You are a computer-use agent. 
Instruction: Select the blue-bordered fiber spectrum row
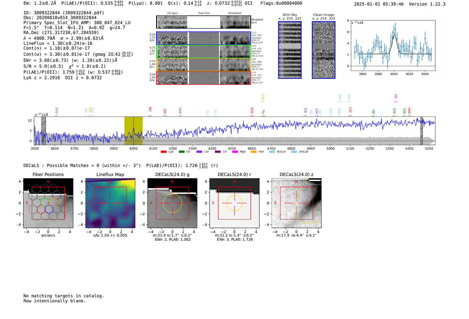coord(204,38)
